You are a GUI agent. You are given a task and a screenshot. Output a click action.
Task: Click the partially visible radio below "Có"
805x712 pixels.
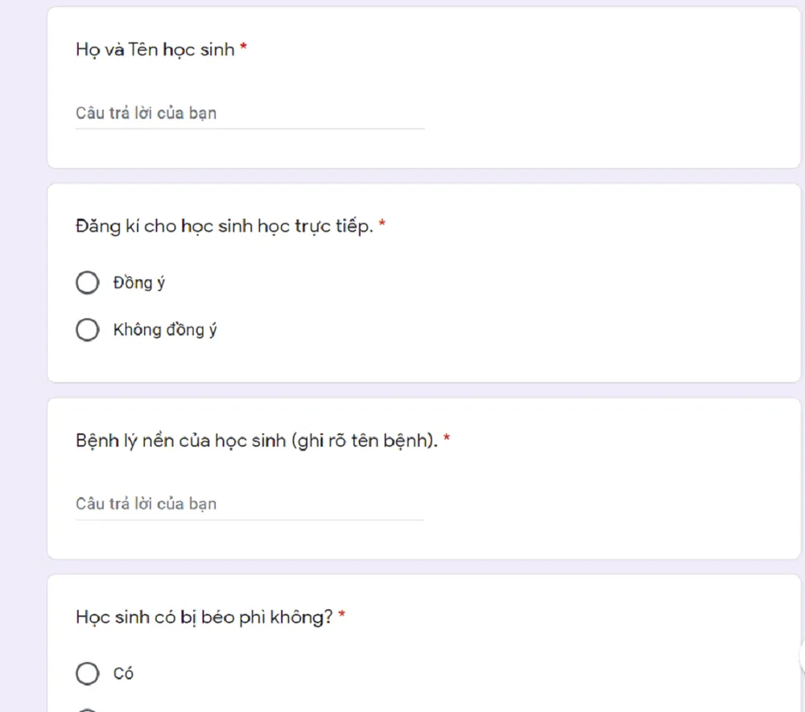click(87, 710)
